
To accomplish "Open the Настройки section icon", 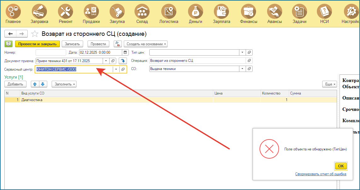I will [351, 11].
